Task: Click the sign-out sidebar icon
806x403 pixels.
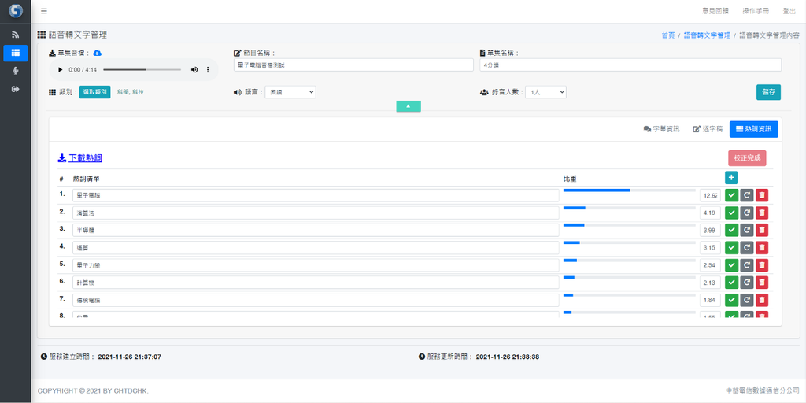Action: click(x=16, y=89)
